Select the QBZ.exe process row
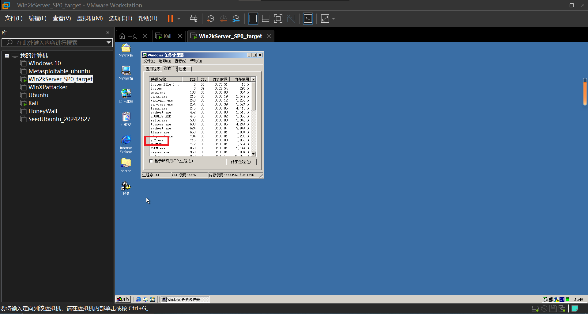588x314 pixels. pyautogui.click(x=200, y=140)
